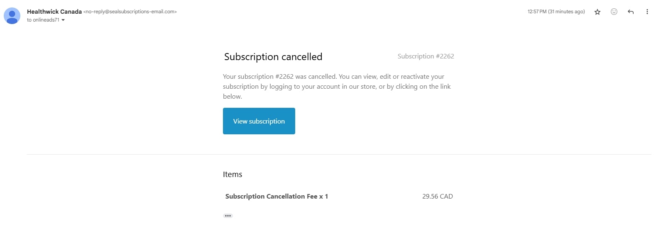Click the gray 'Subscription #2262' label
656x245 pixels.
coord(426,56)
